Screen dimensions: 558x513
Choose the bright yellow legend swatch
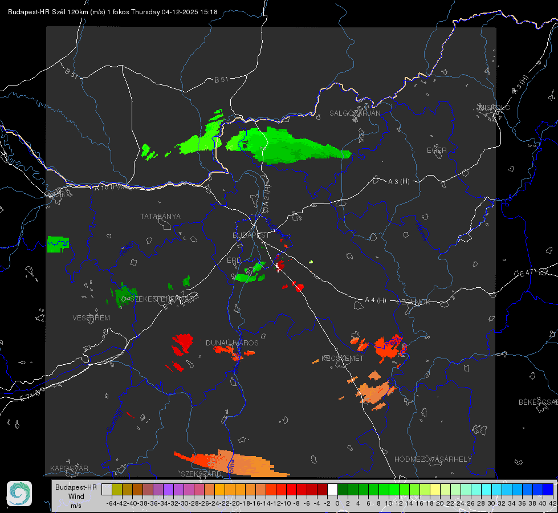[x=435, y=489]
